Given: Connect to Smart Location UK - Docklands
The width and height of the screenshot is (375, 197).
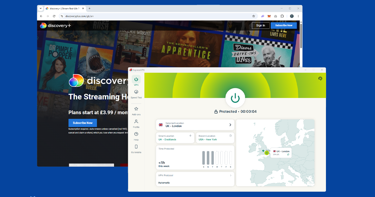Looking at the screenshot, I should [x=175, y=138].
